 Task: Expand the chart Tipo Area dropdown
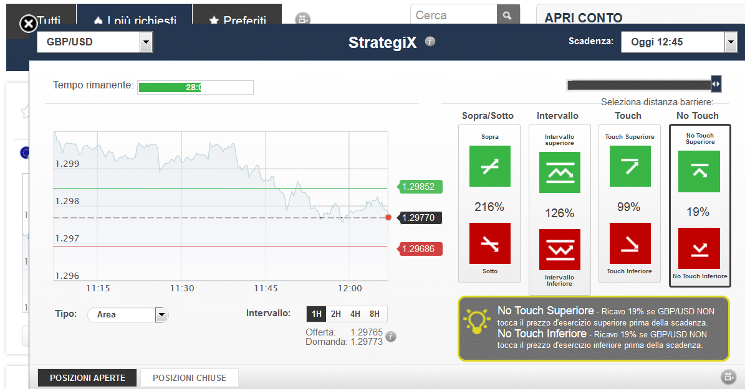(161, 315)
